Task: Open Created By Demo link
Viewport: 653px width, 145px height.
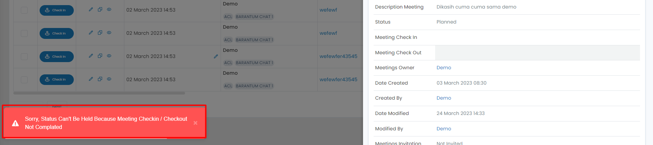Action: (444, 98)
